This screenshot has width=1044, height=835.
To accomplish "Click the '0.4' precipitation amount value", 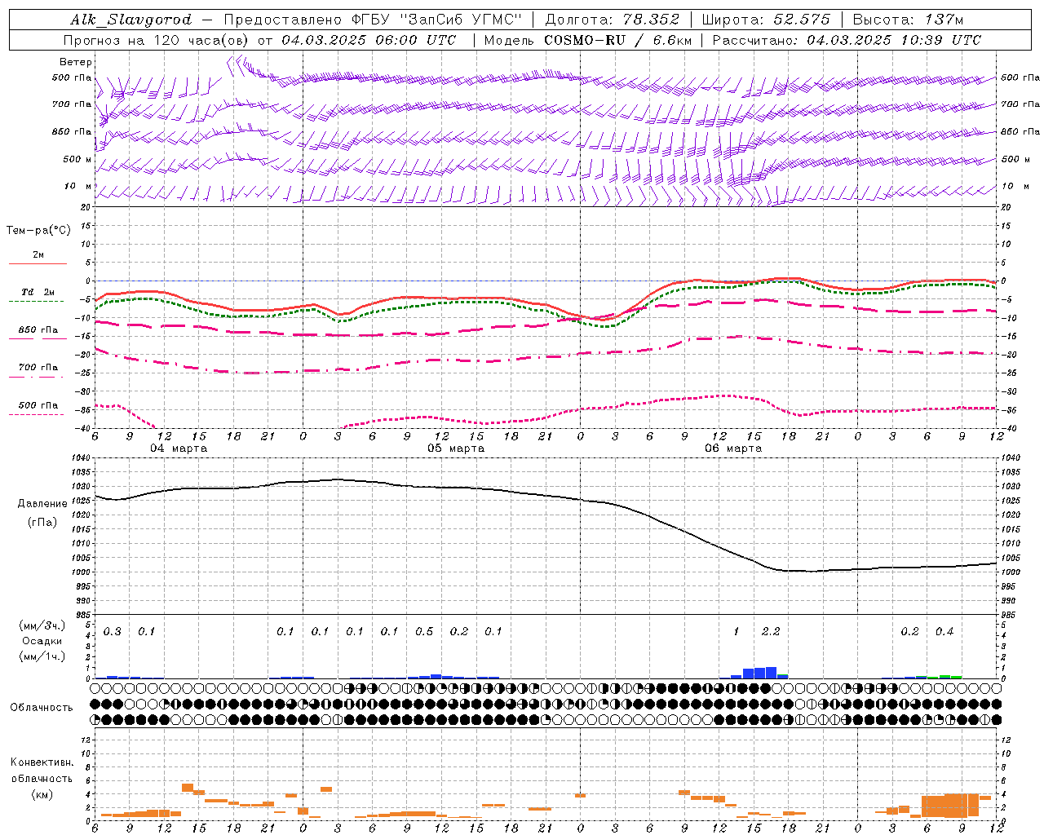I will [x=944, y=631].
